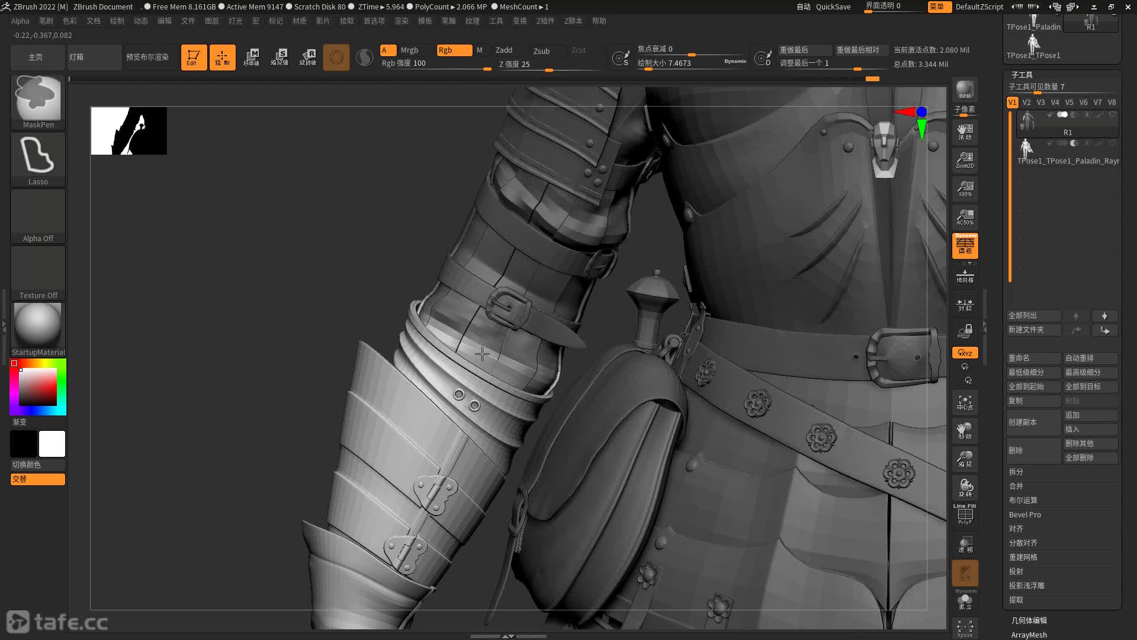Viewport: 1137px width, 640px height.
Task: Select the black secondary color swatch
Action: [x=24, y=444]
